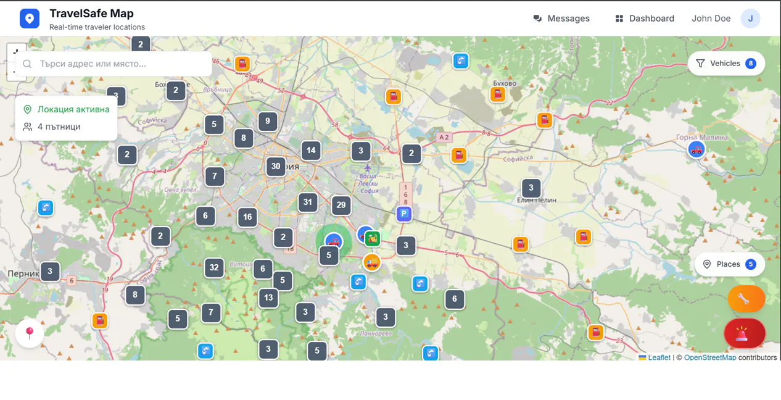The image size is (781, 400).
Task: Expand the Places filter
Action: pyautogui.click(x=730, y=264)
